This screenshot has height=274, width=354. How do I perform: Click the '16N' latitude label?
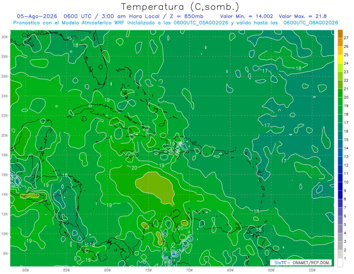click(x=4, y=175)
